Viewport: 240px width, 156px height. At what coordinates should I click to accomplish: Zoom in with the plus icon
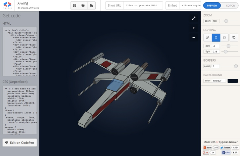(x=194, y=28)
